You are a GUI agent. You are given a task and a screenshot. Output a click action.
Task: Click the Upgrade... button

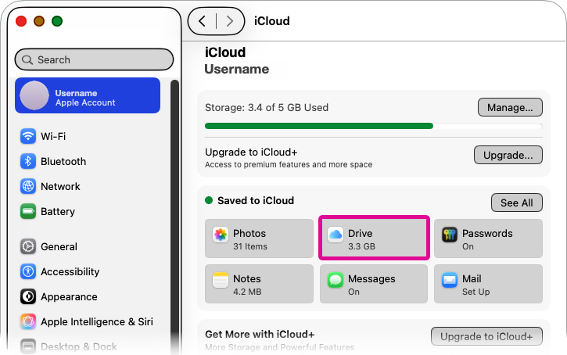(x=508, y=155)
